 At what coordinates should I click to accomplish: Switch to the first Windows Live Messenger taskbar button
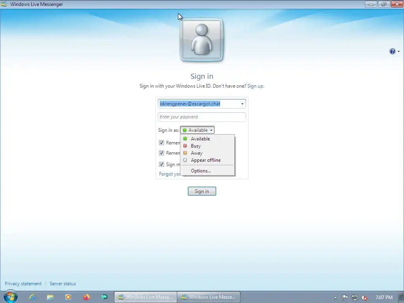146,297
